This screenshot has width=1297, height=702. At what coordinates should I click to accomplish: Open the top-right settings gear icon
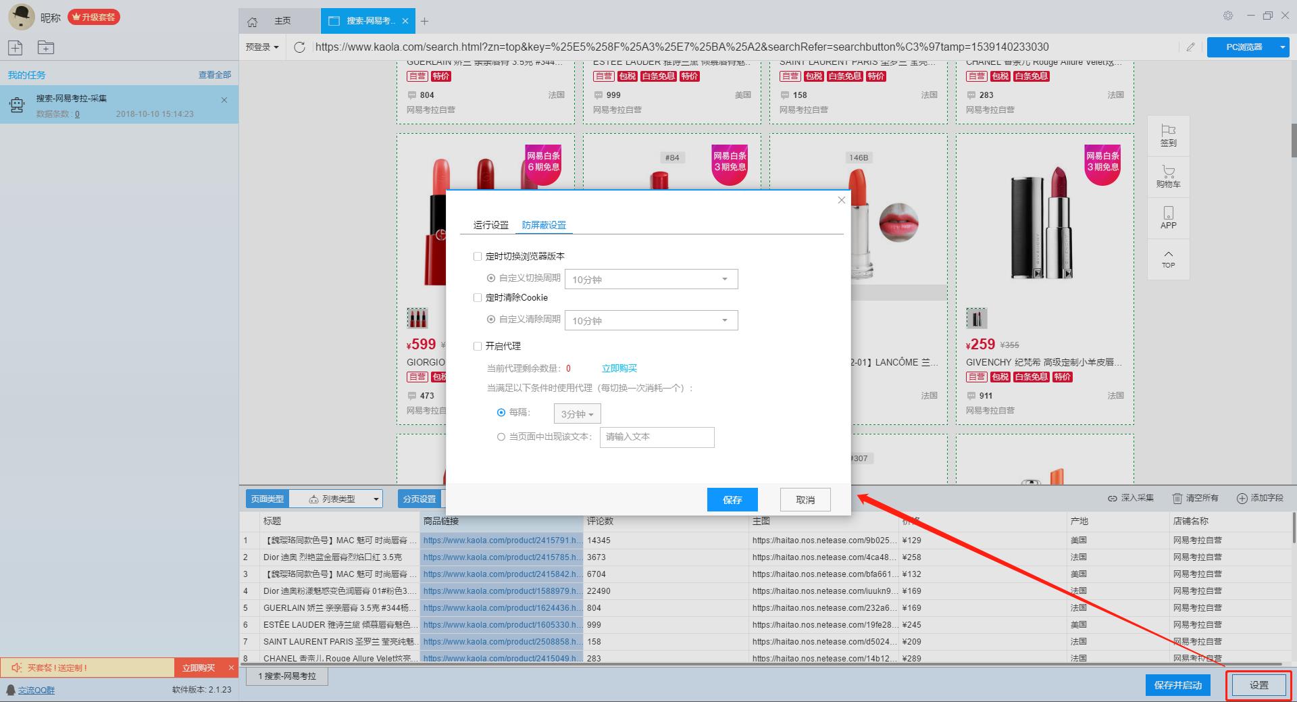point(1228,16)
